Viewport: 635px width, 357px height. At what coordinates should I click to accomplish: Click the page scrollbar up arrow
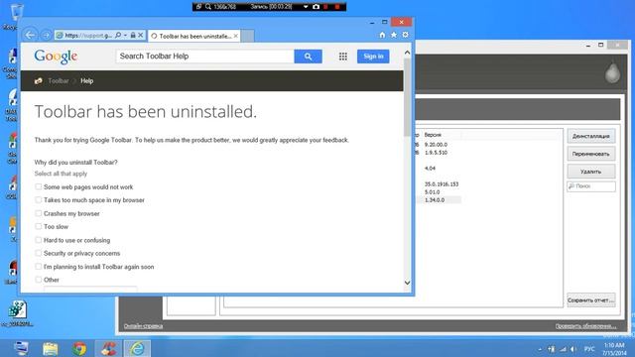point(408,53)
